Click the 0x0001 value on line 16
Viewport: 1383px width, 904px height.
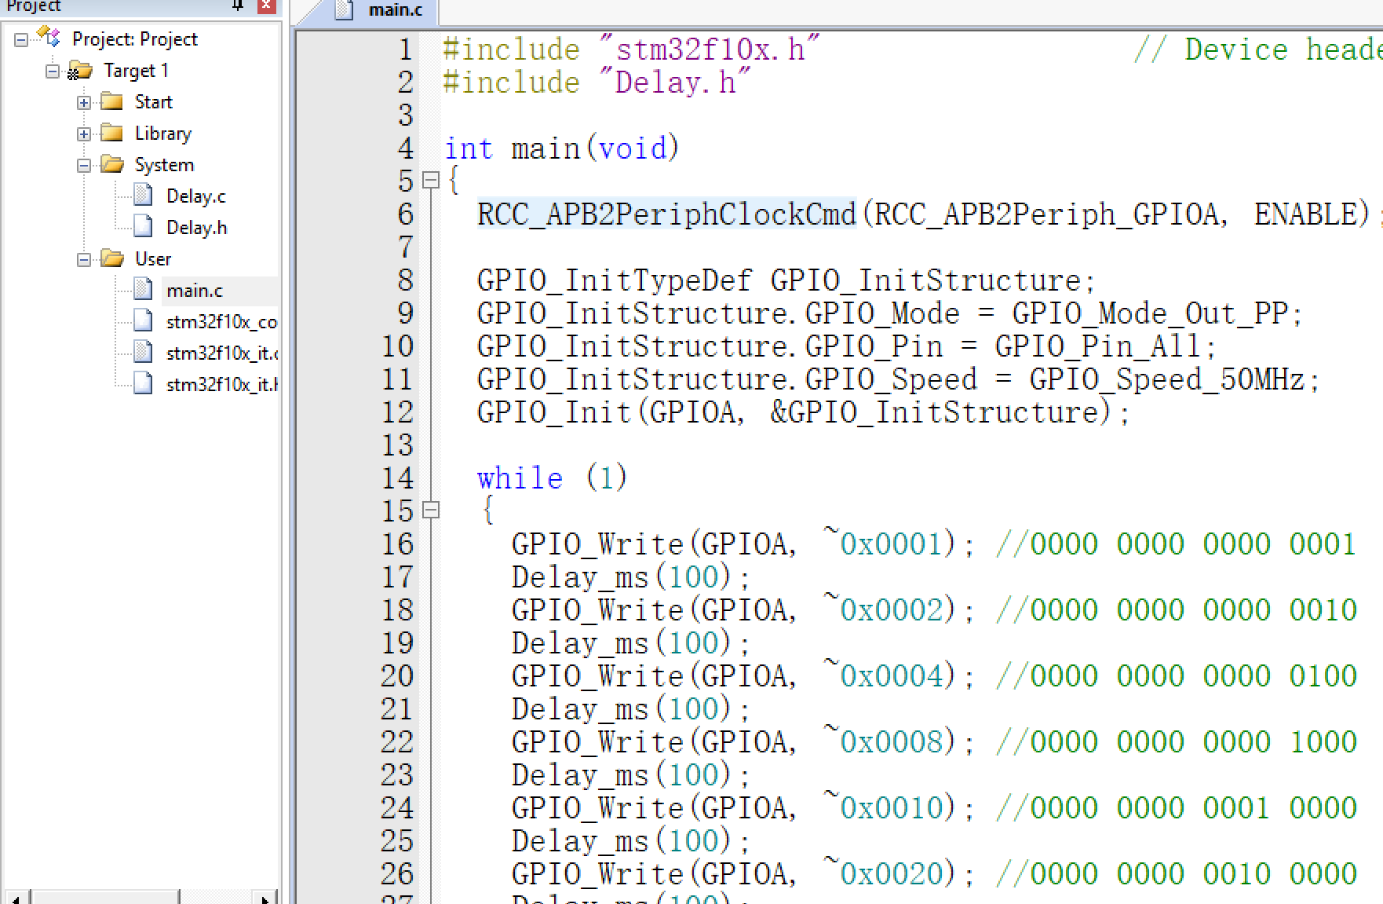coord(890,543)
